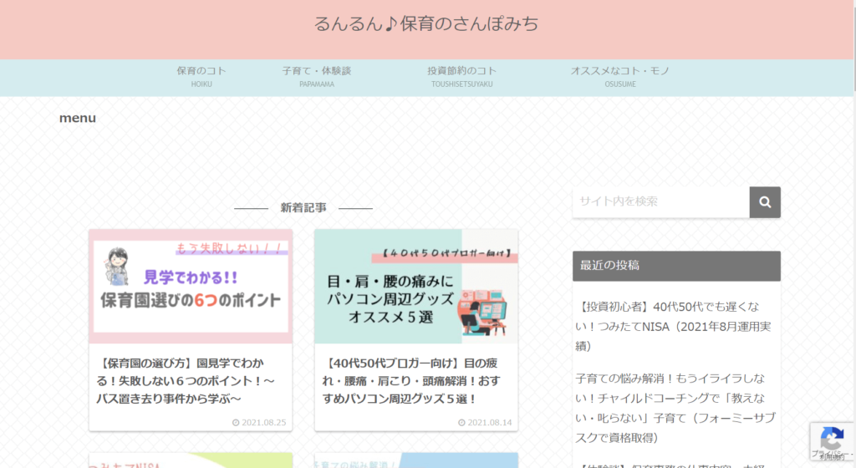Click the reCAPTCHA badge logo
This screenshot has height=468, width=856.
tap(831, 438)
